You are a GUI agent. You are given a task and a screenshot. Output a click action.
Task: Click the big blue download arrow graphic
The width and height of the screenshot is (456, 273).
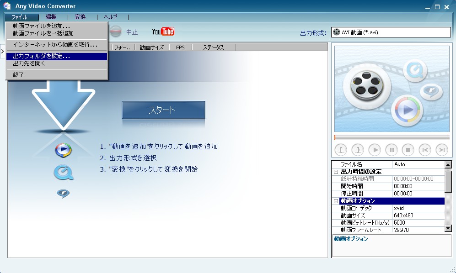coord(64,105)
